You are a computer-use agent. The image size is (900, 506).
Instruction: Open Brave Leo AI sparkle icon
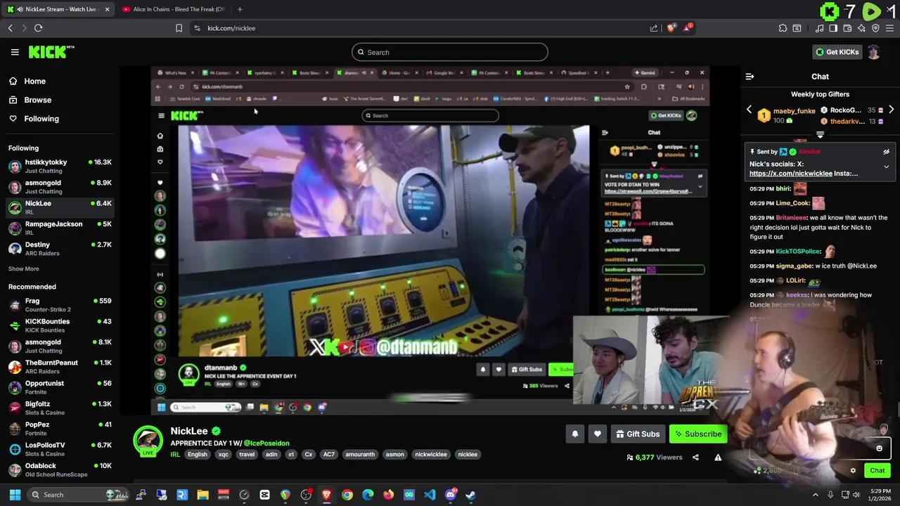coord(861,28)
